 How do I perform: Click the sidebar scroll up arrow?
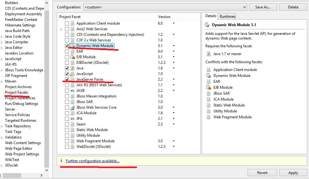coord(47,3)
